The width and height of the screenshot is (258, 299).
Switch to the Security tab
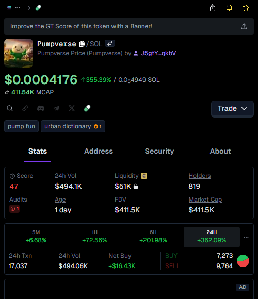[159, 151]
